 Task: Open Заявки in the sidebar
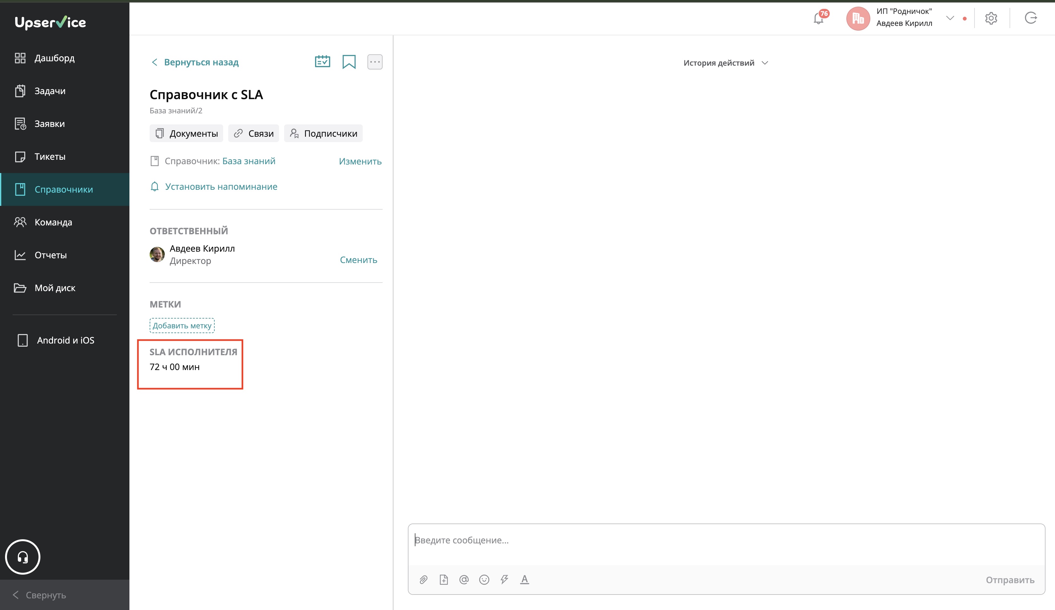(49, 123)
